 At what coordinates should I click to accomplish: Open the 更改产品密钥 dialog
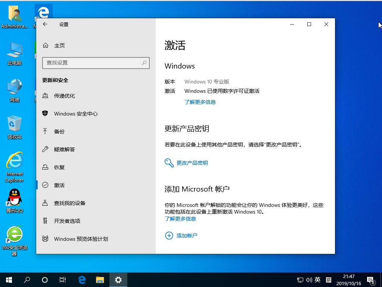point(192,163)
